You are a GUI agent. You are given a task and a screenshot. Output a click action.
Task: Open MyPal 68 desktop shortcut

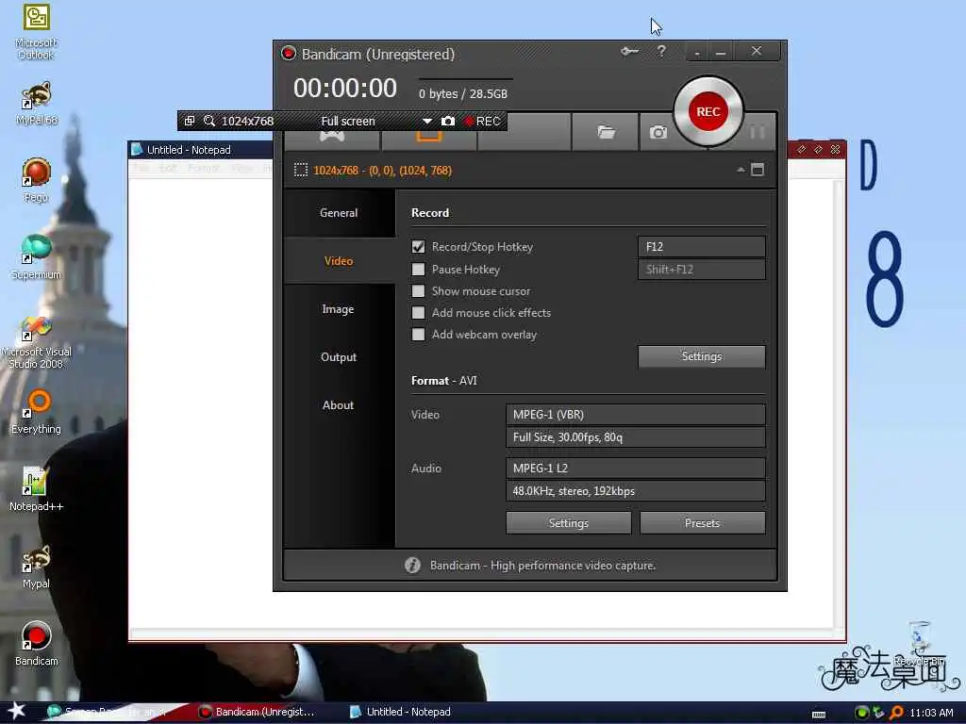coord(37,104)
